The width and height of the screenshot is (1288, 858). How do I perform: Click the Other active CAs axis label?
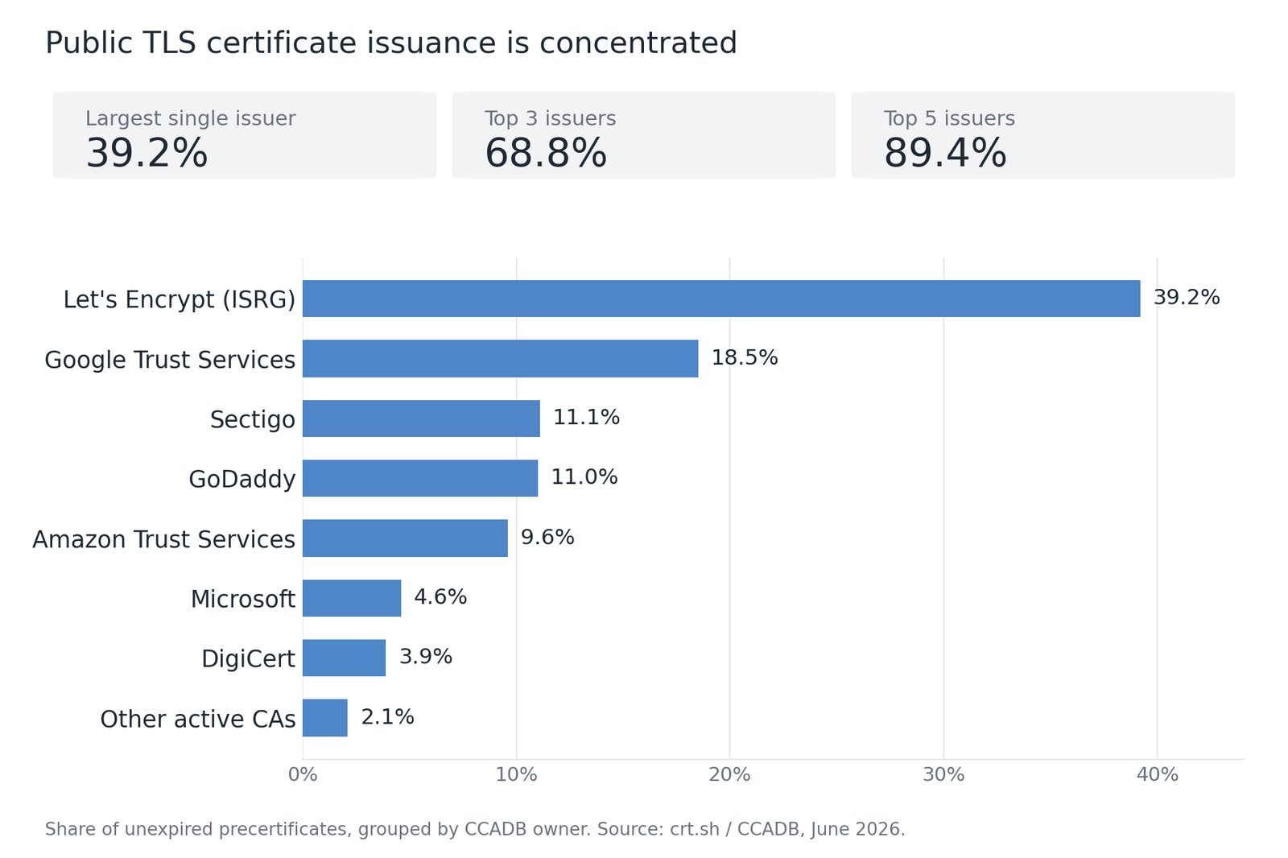[198, 719]
